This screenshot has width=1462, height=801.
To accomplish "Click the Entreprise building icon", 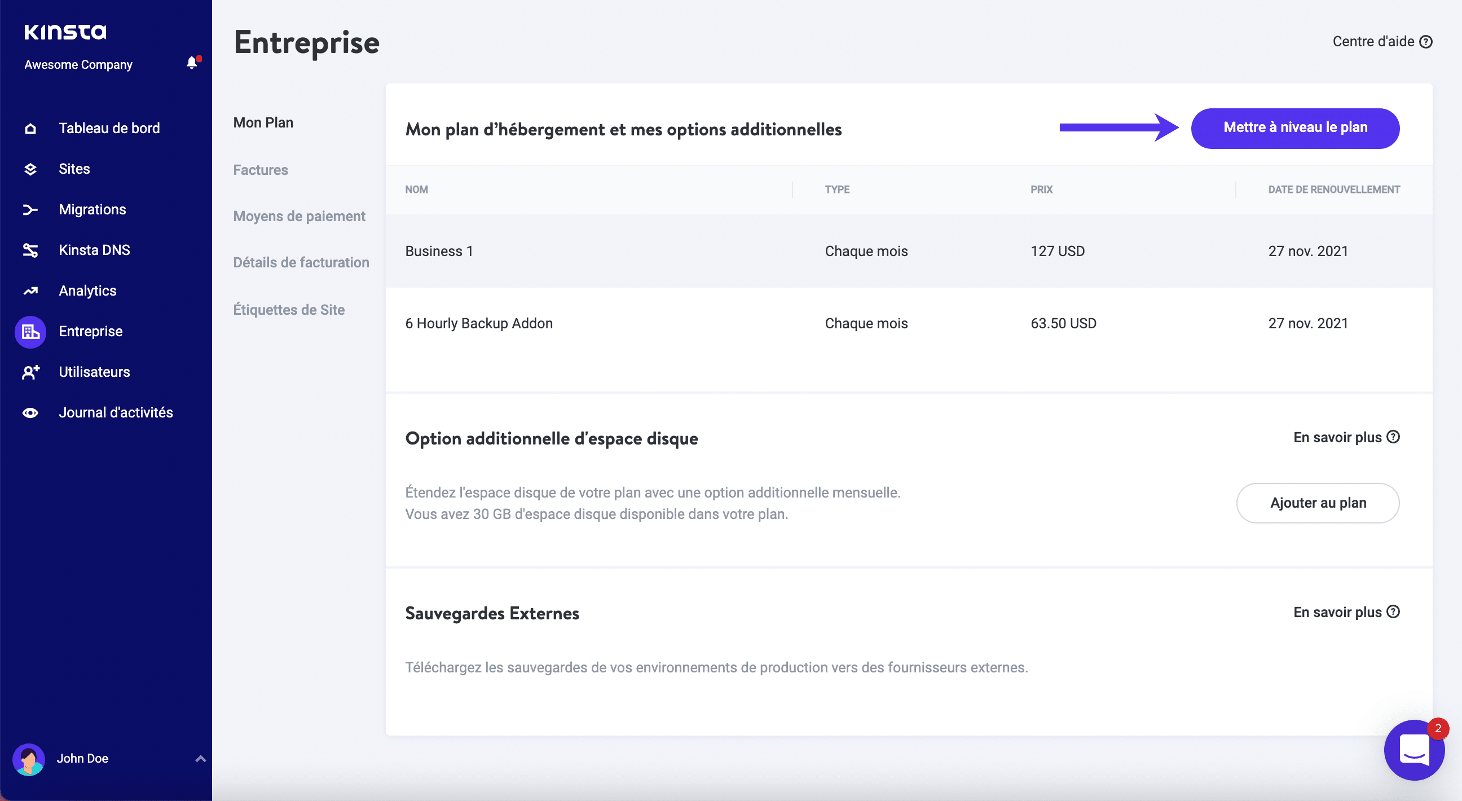I will [30, 332].
